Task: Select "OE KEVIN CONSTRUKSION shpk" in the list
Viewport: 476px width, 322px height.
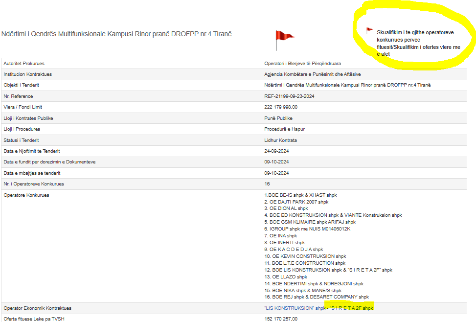Action: tap(305, 256)
